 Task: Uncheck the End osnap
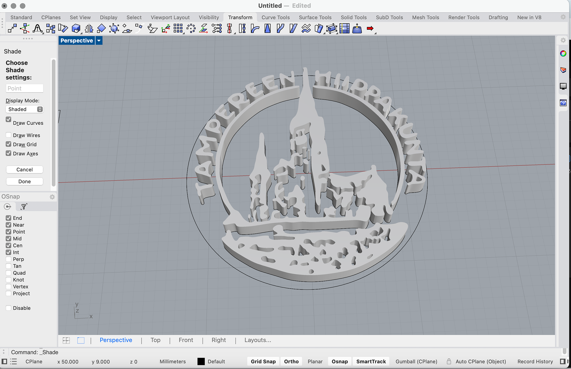click(x=8, y=218)
